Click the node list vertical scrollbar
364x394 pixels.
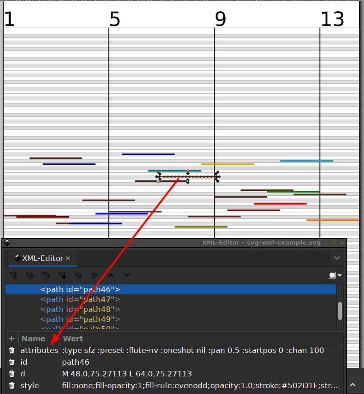(340, 311)
